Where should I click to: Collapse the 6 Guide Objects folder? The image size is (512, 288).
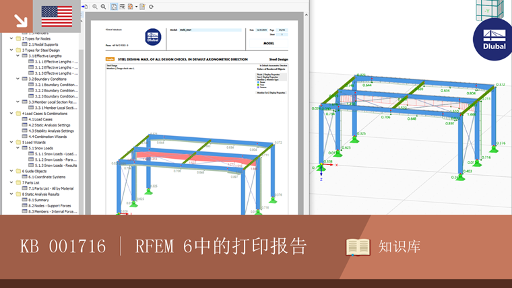[11, 171]
